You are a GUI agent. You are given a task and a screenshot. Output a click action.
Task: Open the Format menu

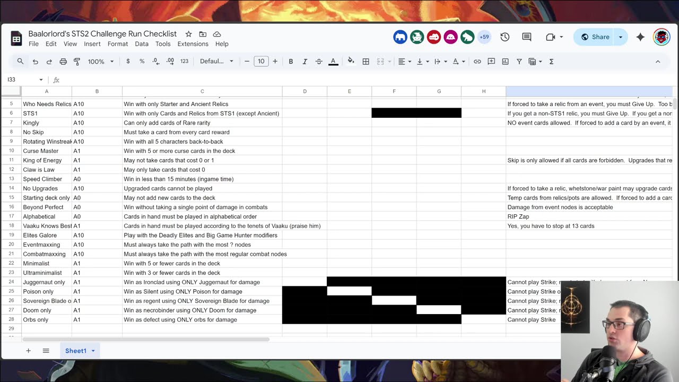[117, 44]
